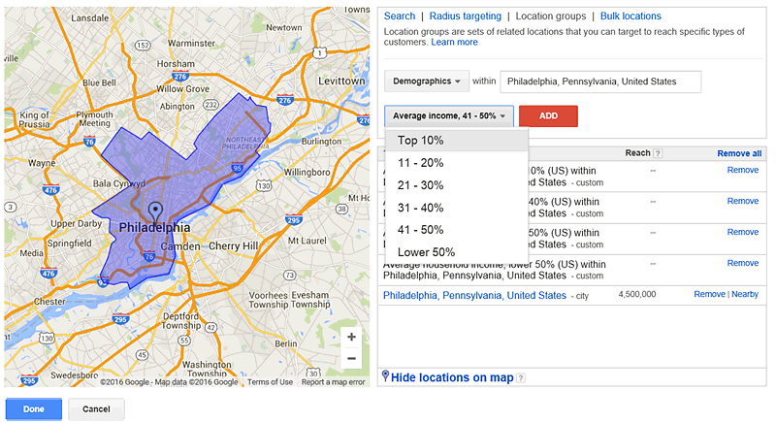Click the blue Done button

pos(34,409)
